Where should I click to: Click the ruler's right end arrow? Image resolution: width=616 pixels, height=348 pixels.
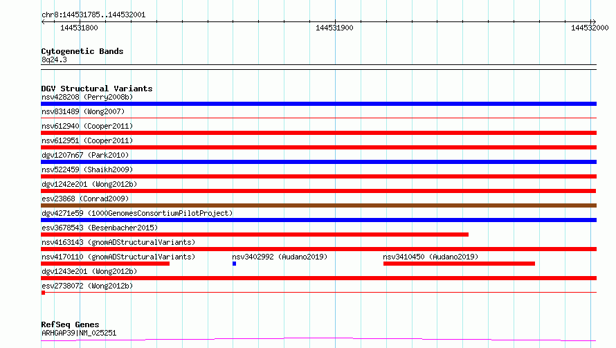(x=594, y=22)
